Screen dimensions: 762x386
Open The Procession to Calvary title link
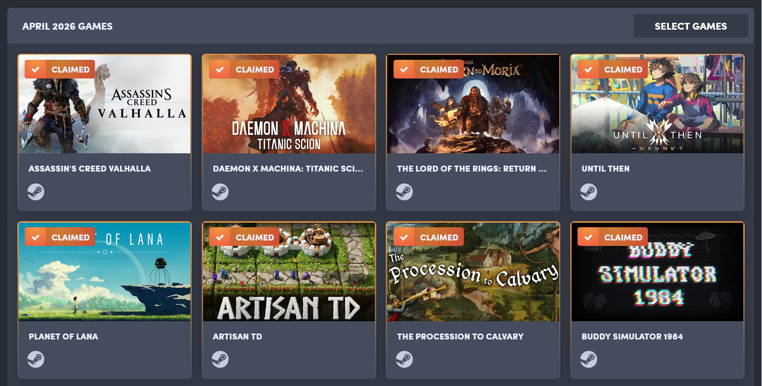(x=460, y=337)
